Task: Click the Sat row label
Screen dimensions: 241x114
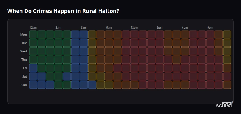Action: (24, 76)
